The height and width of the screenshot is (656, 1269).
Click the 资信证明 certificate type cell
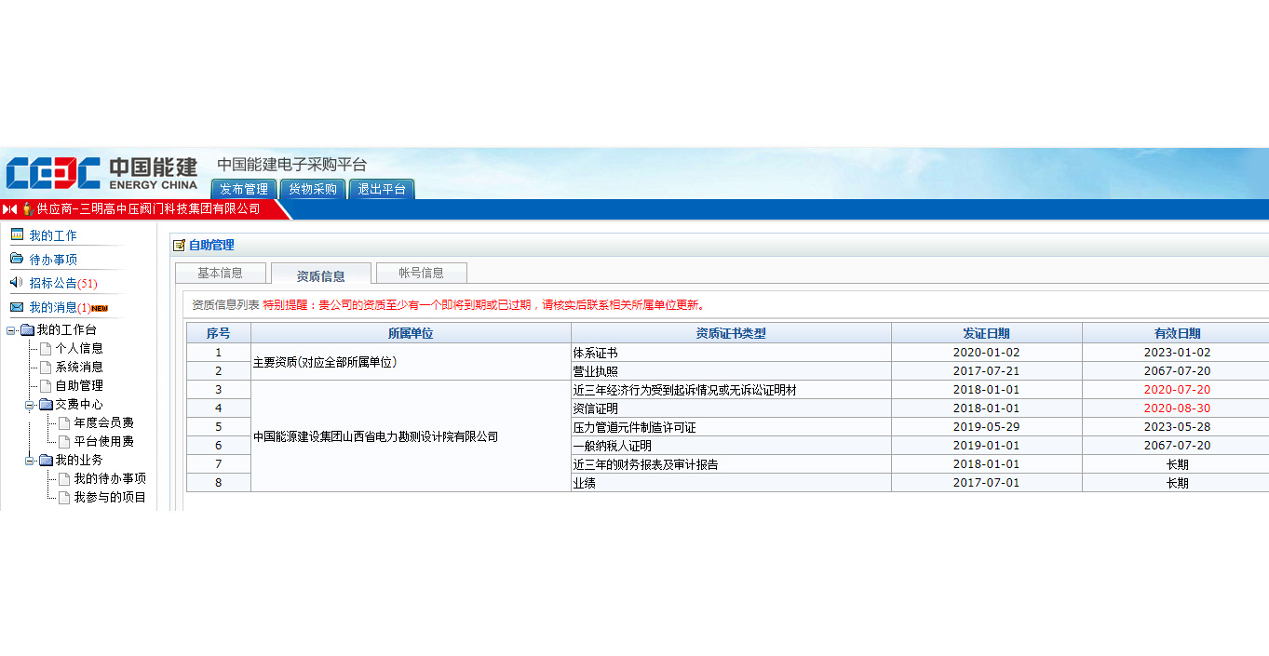click(731, 408)
